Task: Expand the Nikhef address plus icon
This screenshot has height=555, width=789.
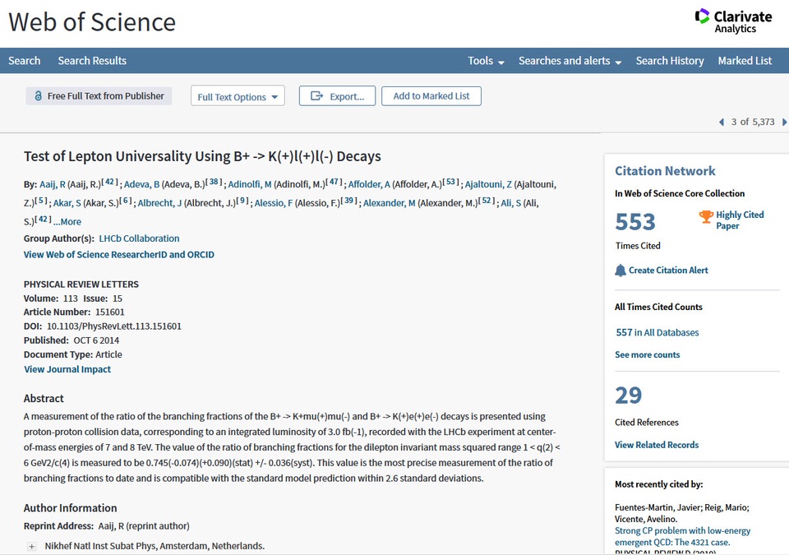Action: 32,547
